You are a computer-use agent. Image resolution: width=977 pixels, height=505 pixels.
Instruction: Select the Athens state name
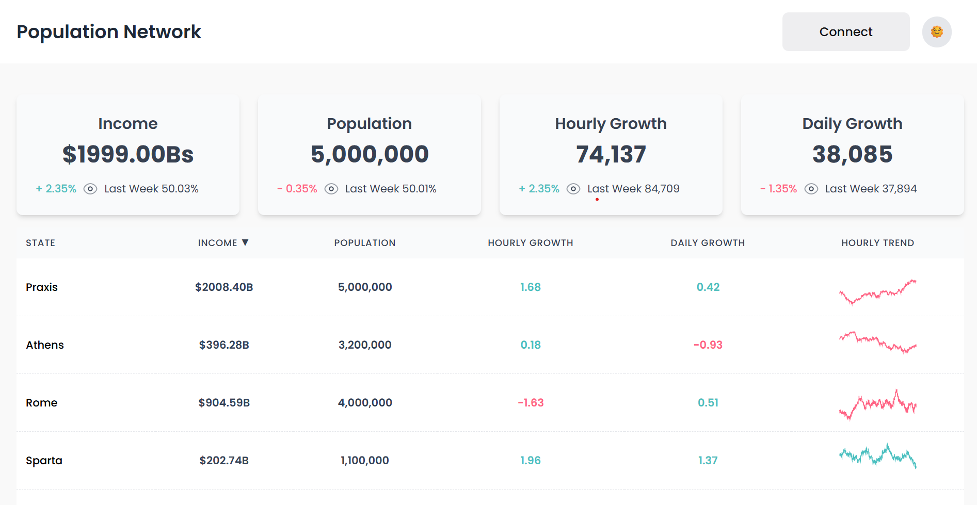pos(45,345)
